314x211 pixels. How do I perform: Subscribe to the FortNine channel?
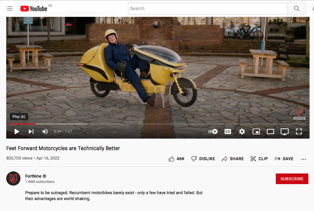tap(292, 179)
